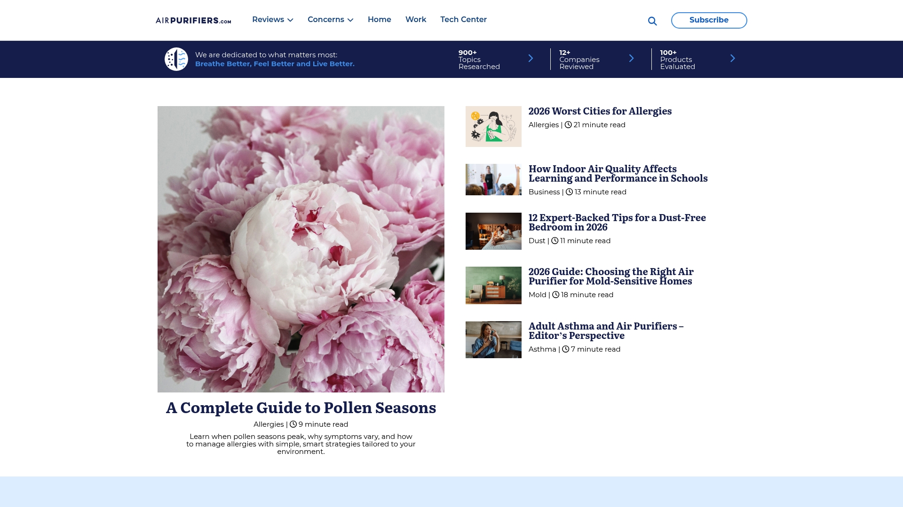Image resolution: width=903 pixels, height=507 pixels.
Task: Open A Complete Guide to Pollen Seasons
Action: tap(301, 407)
